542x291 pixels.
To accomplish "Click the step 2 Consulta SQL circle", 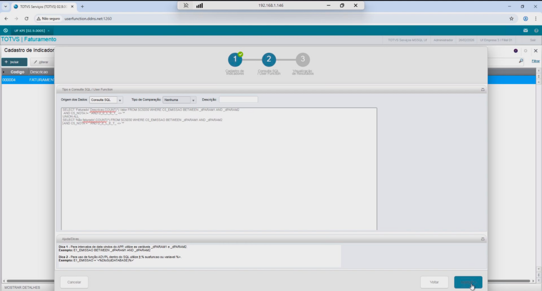I will coord(269,60).
